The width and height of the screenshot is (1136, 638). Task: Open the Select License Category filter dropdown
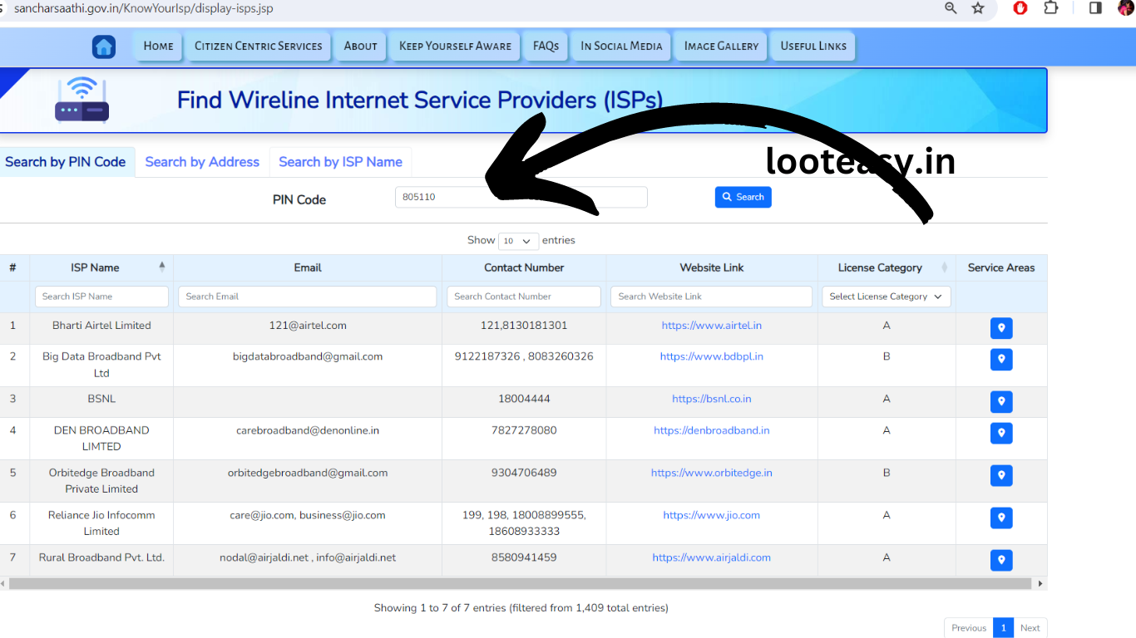pos(887,297)
